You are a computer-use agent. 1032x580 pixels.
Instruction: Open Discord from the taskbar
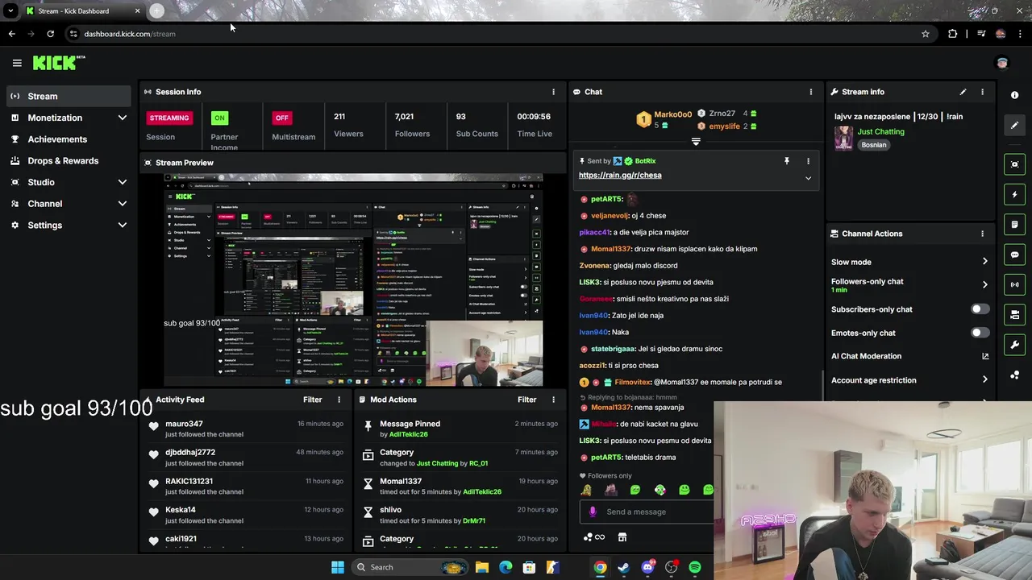[x=647, y=567]
